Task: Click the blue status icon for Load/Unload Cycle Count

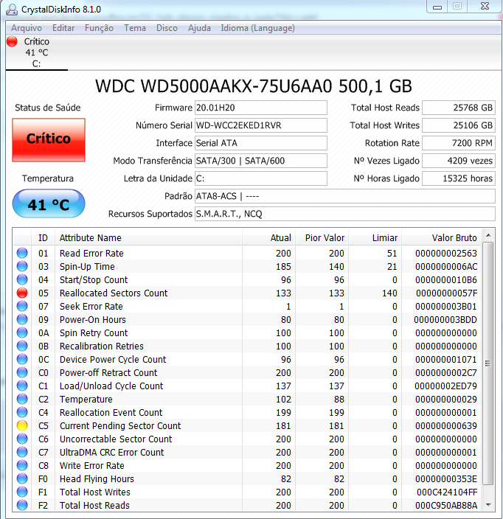Action: point(22,386)
